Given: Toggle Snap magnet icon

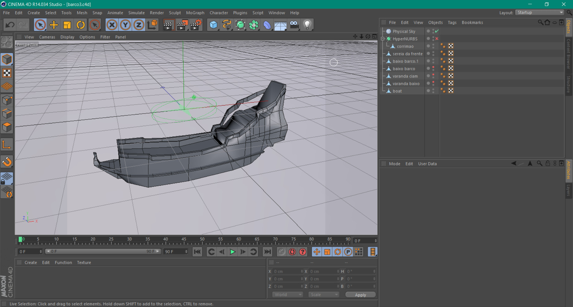Looking at the screenshot, I should [x=7, y=162].
